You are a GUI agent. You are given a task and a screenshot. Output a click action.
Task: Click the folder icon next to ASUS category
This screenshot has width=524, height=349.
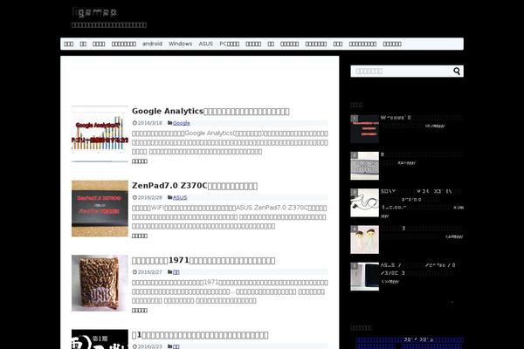[x=169, y=197]
